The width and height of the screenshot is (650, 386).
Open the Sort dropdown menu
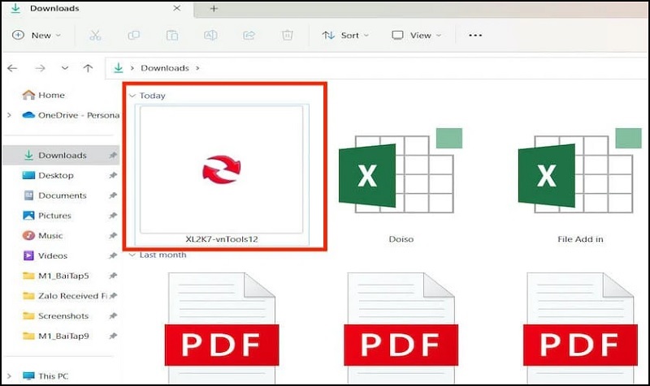tap(344, 36)
